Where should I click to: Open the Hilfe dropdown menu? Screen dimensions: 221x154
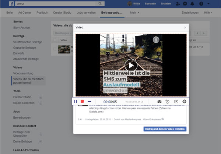coord(208,13)
